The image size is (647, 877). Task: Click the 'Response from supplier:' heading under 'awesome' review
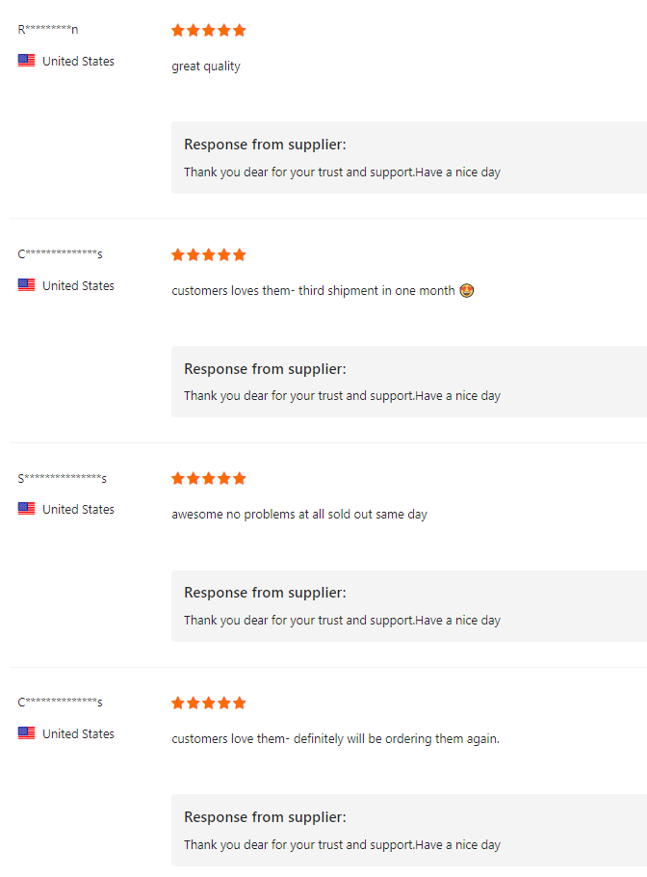(x=266, y=593)
